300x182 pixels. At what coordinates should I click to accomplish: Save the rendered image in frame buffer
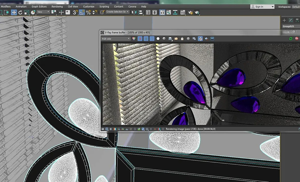[170, 39]
